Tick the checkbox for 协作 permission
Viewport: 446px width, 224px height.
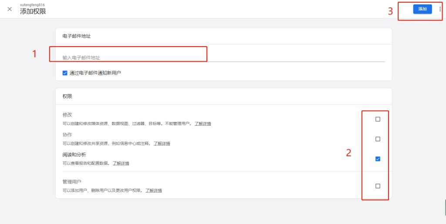click(378, 139)
